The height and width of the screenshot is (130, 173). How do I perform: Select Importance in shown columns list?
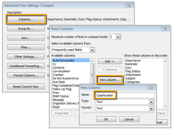pyautogui.click(x=144, y=60)
